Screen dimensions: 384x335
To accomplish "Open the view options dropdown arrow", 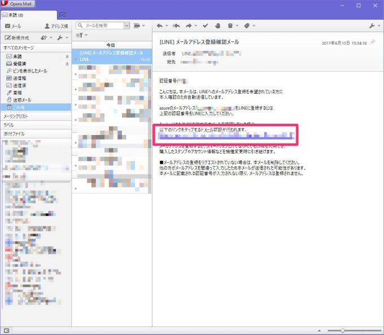I will [x=143, y=25].
